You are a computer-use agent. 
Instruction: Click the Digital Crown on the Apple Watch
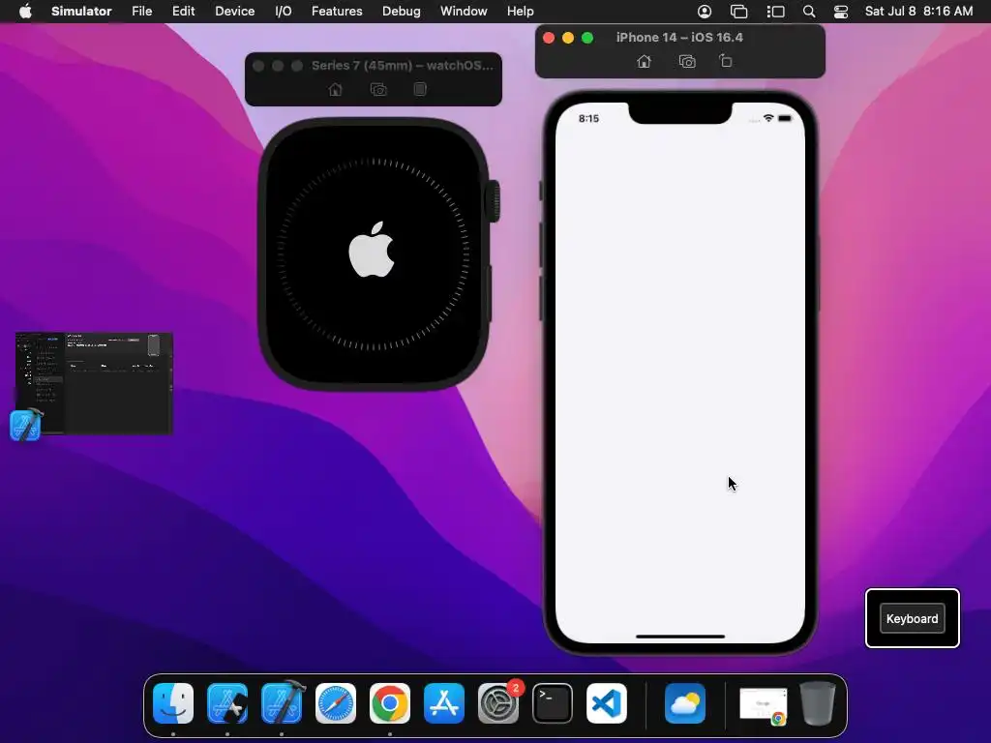point(493,201)
